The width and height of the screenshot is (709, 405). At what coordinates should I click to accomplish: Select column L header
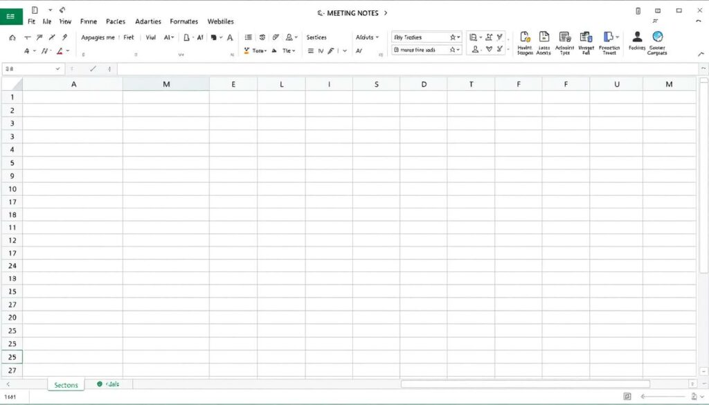tap(281, 84)
